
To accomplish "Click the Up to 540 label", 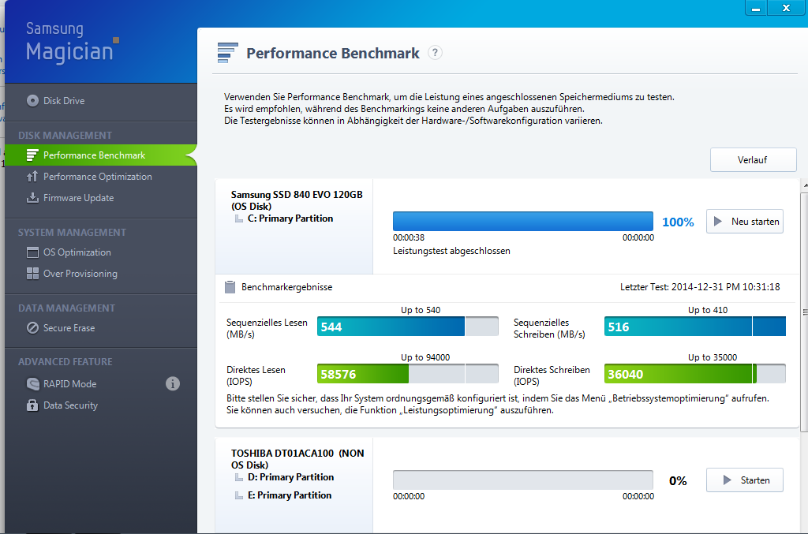I will pos(421,310).
